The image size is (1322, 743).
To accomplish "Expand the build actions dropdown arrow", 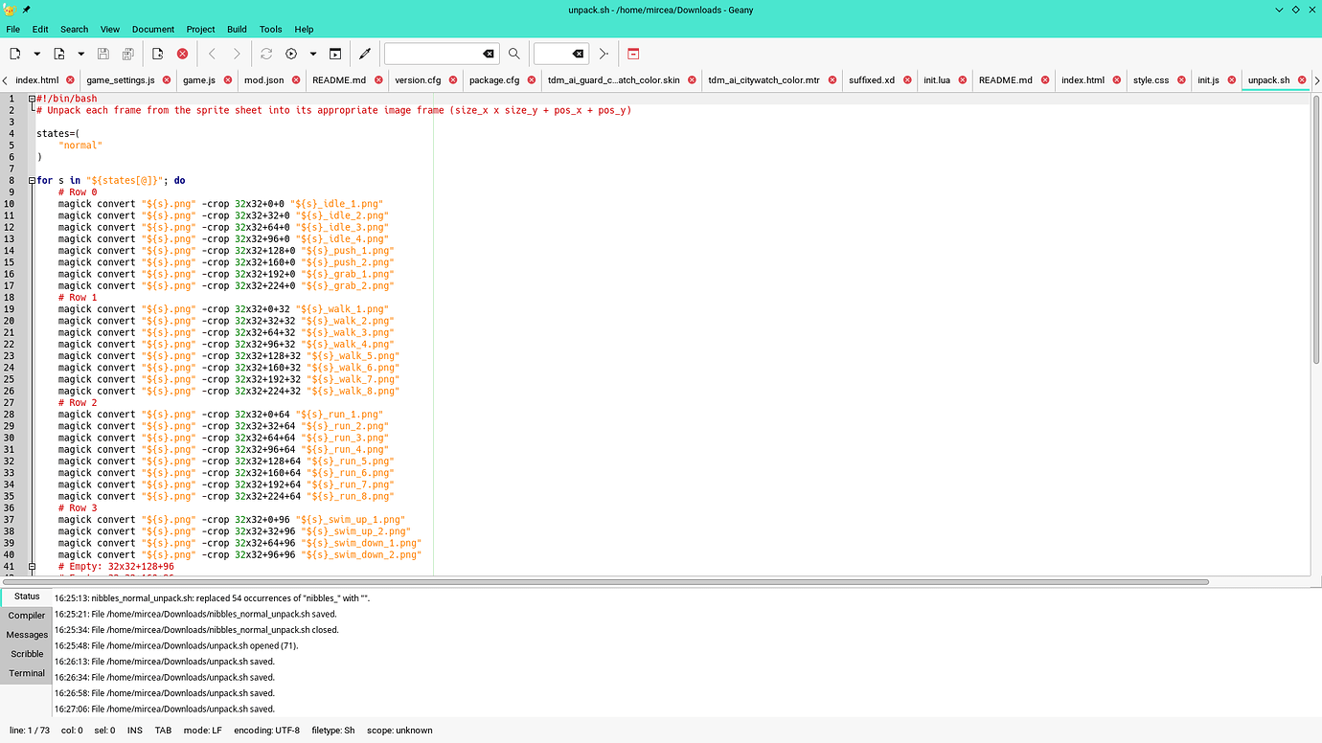I will click(313, 55).
